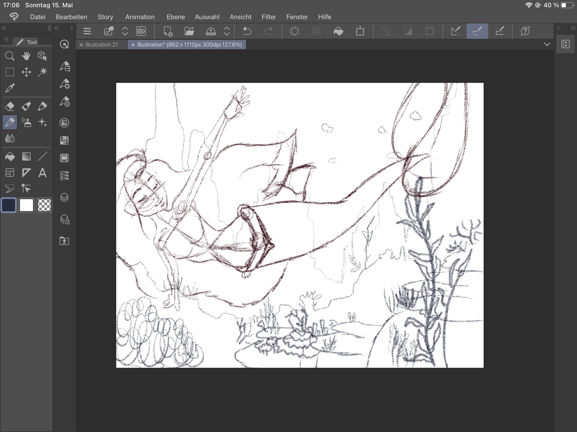Toggle snap to special ruler
Viewport: 577px width, 432px height.
tap(477, 31)
